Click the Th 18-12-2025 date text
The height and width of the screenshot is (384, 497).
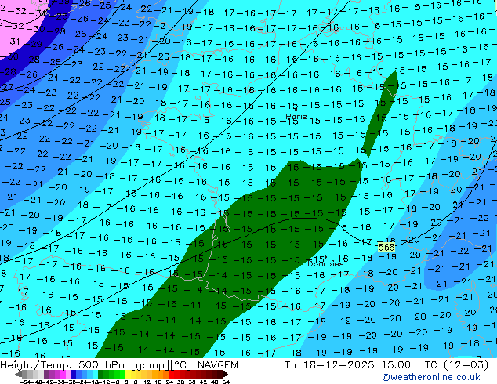coord(329,365)
